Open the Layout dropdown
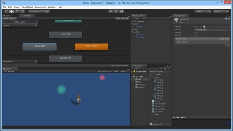The width and height of the screenshot is (233, 131). (x=221, y=11)
